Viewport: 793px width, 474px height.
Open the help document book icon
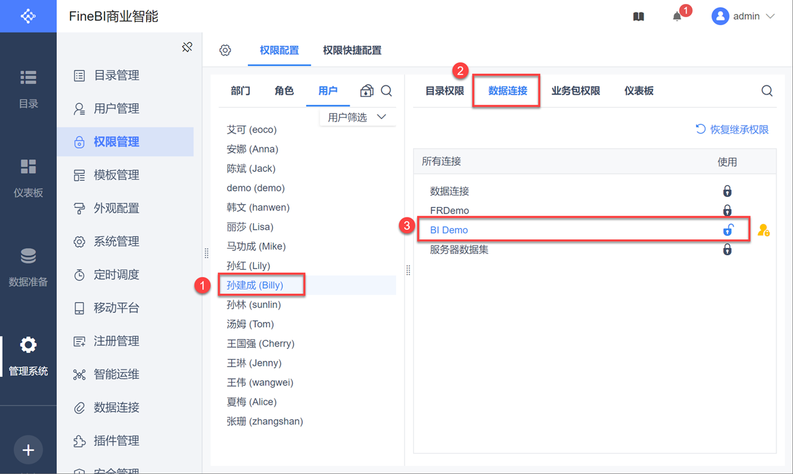[x=638, y=17]
